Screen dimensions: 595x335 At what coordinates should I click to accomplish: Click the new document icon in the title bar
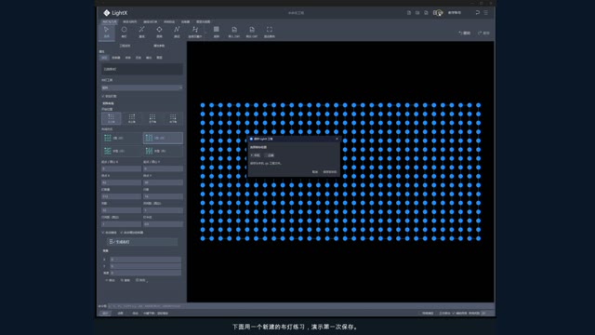409,12
